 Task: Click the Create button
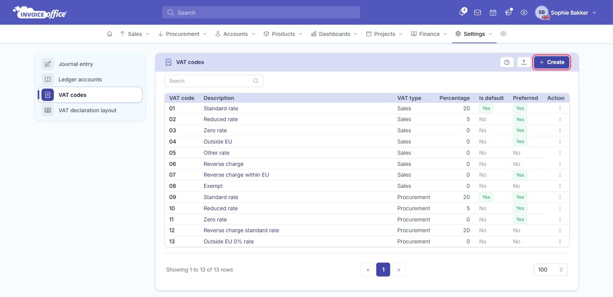point(552,62)
